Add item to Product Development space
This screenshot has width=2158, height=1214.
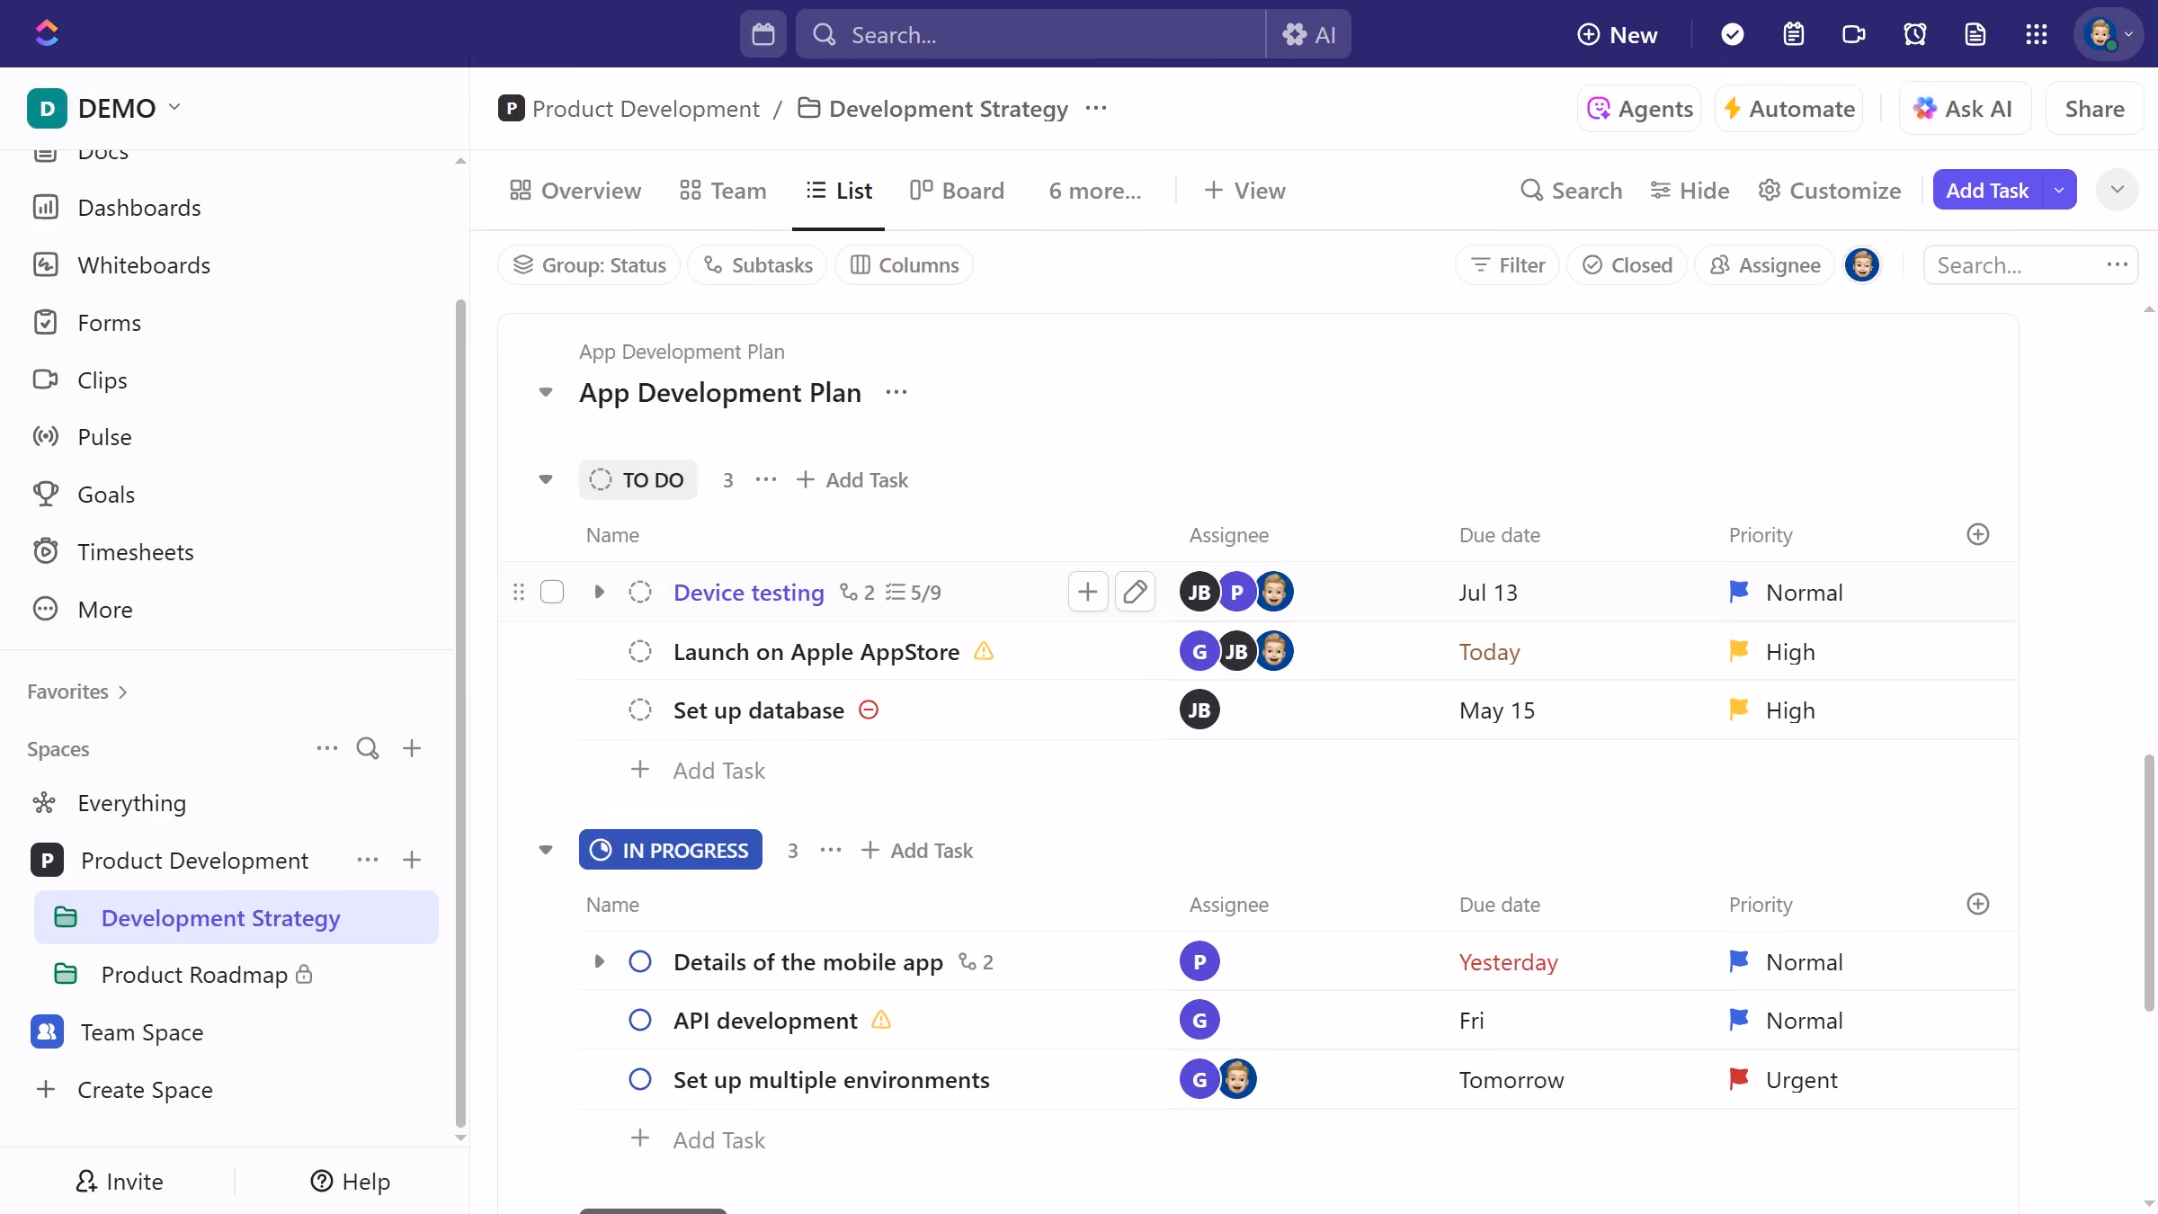point(412,860)
